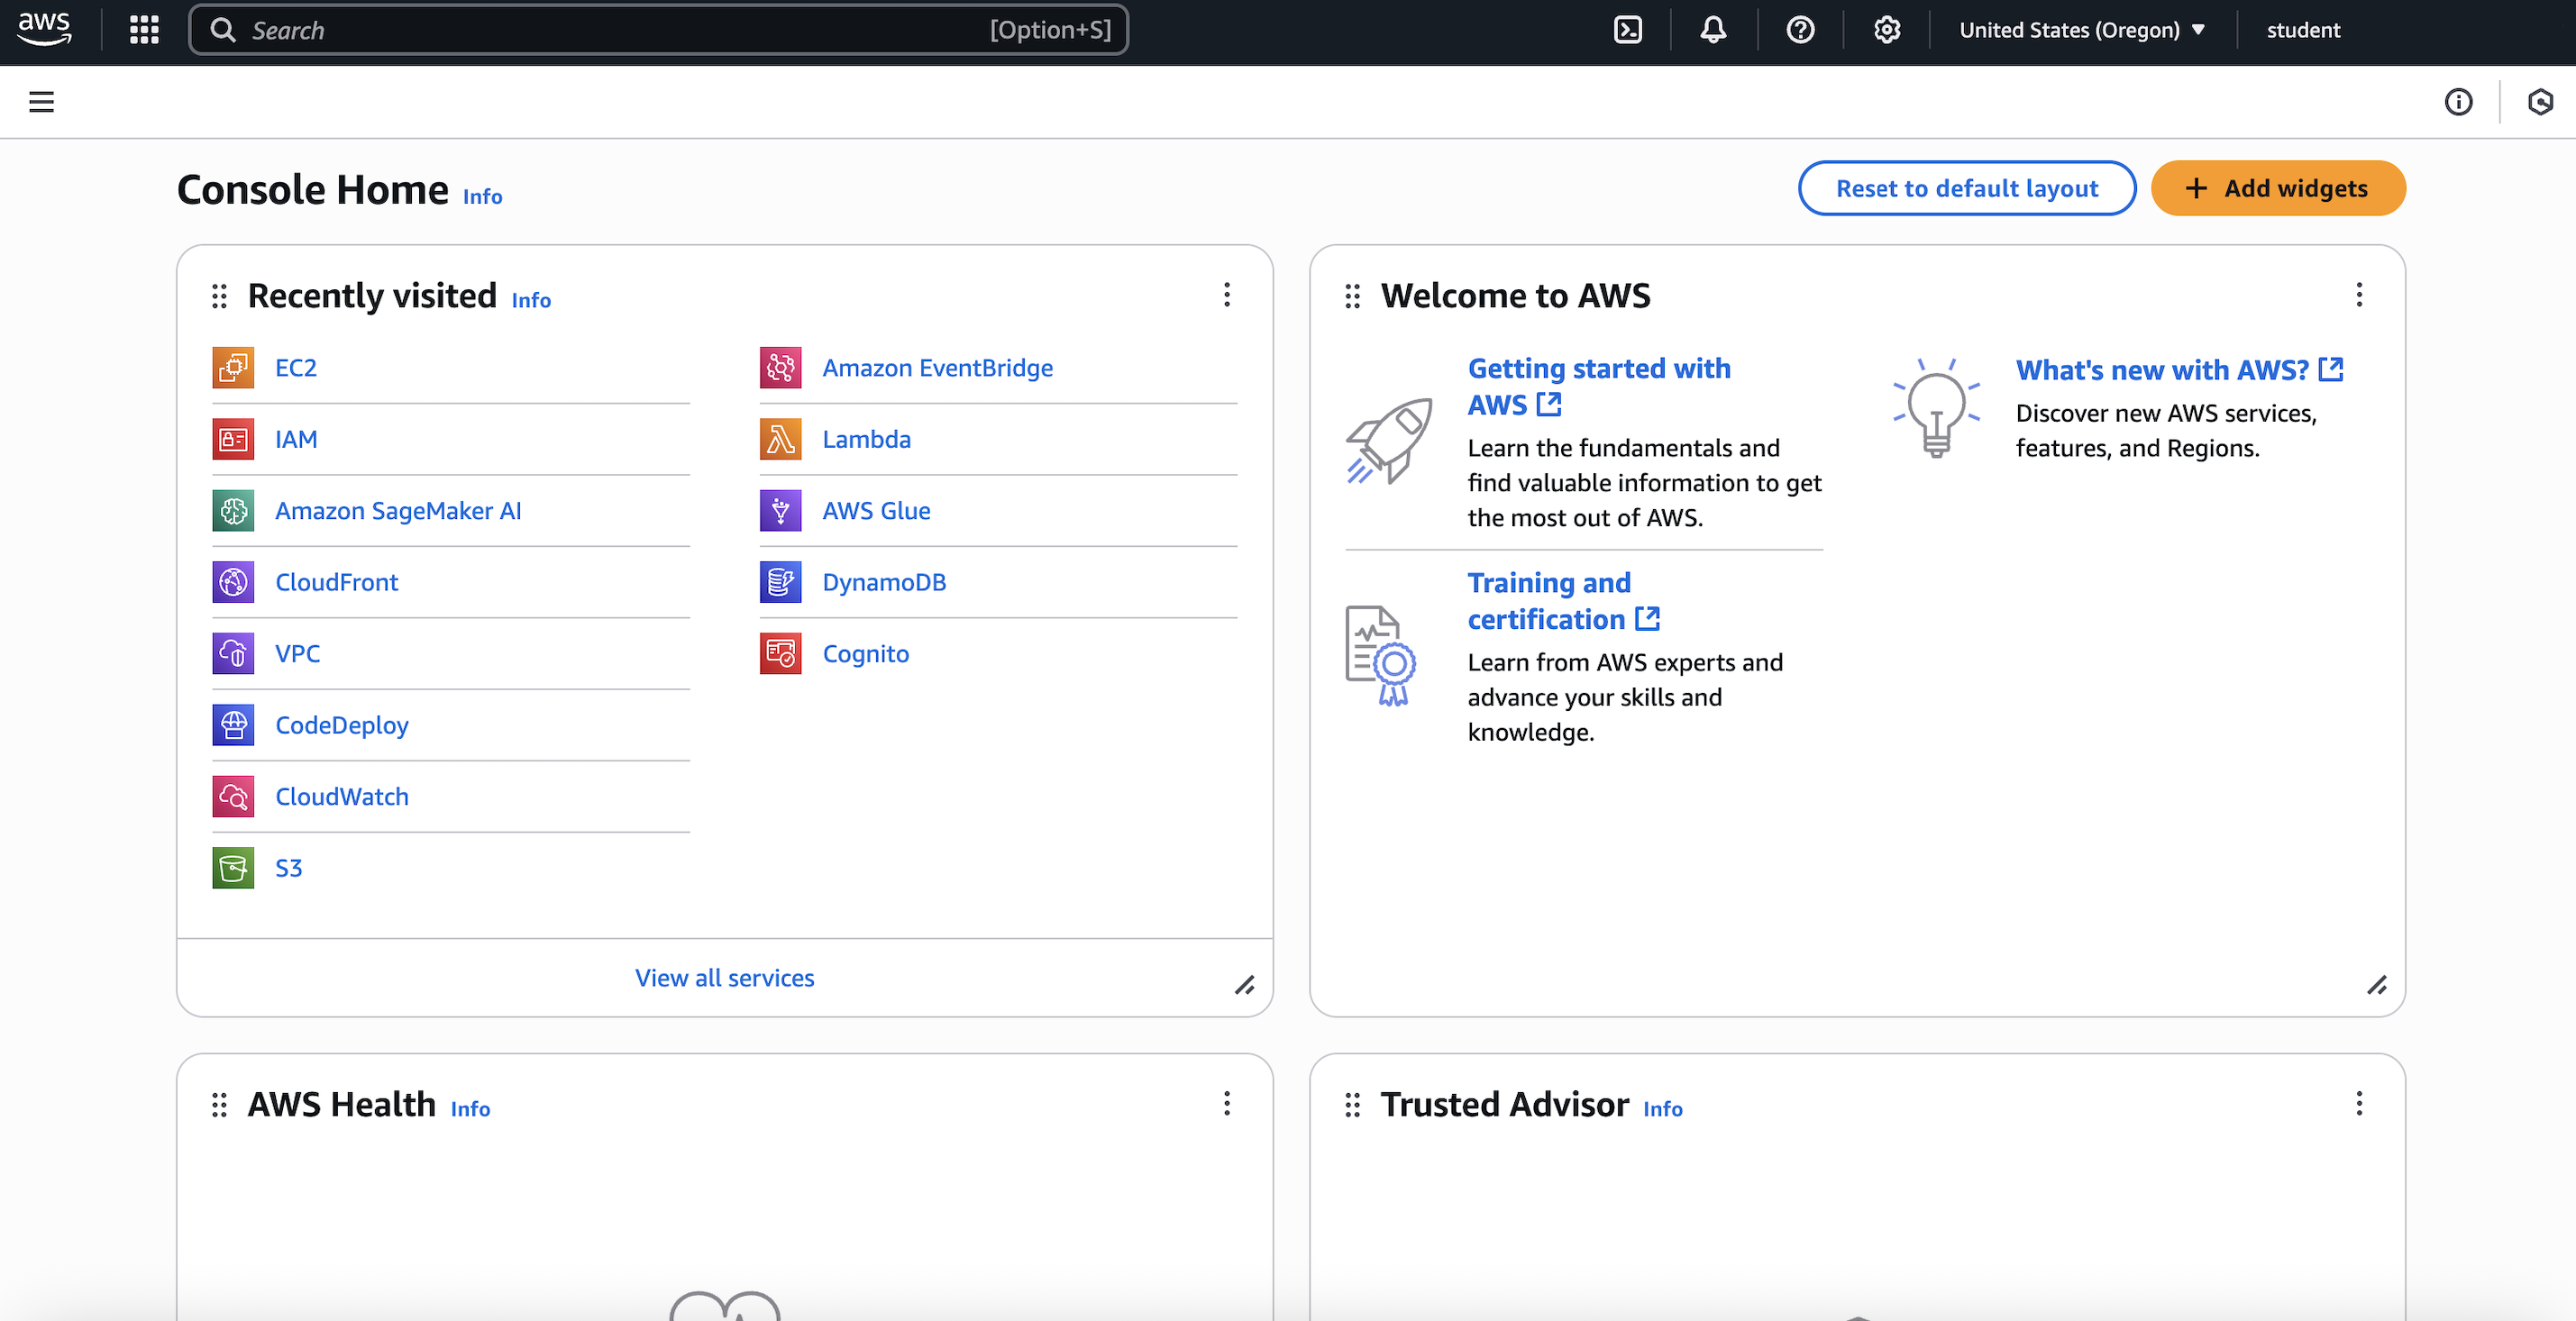Screen dimensions: 2576x1321
Task: Launch AWS CloudShell from the top bar
Action: click(x=1628, y=29)
